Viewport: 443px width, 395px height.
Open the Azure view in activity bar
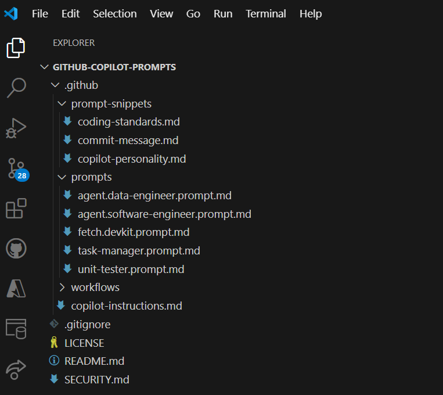click(x=16, y=289)
